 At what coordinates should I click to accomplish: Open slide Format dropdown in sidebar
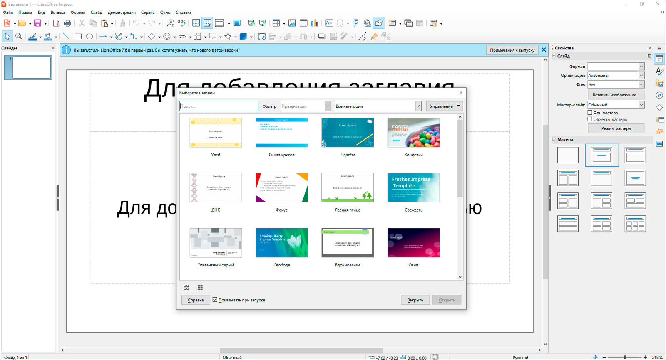[x=616, y=67]
